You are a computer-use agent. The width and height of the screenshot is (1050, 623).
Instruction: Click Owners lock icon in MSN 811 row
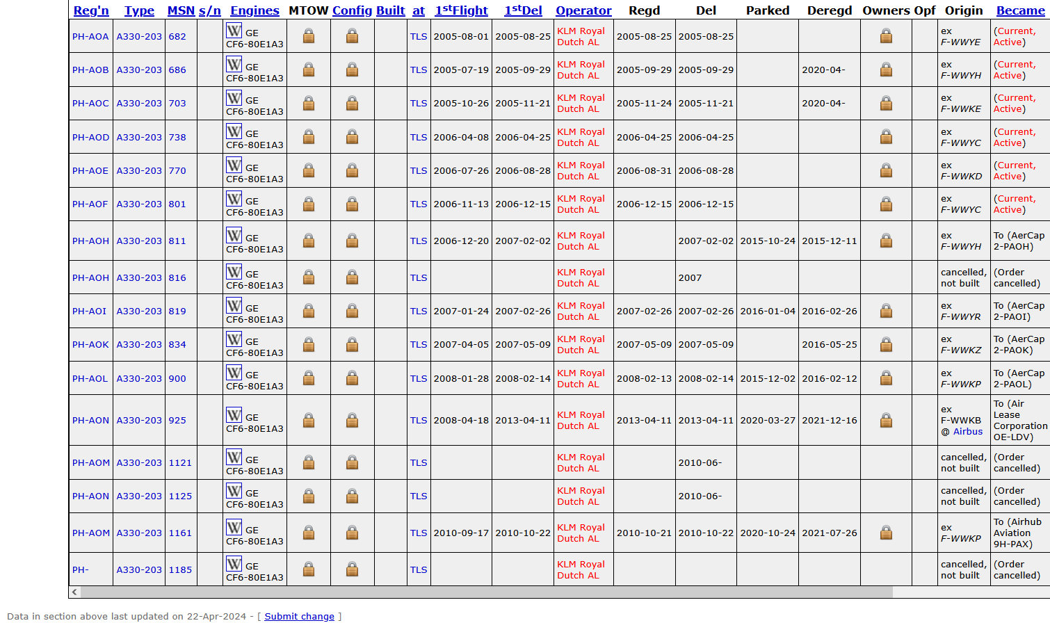pos(887,241)
